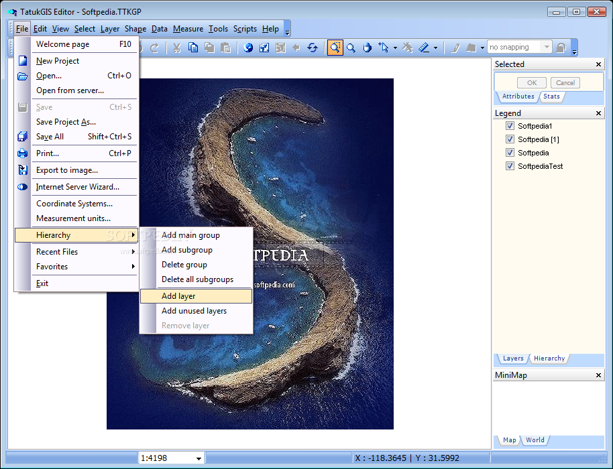Choose Add main group

196,235
